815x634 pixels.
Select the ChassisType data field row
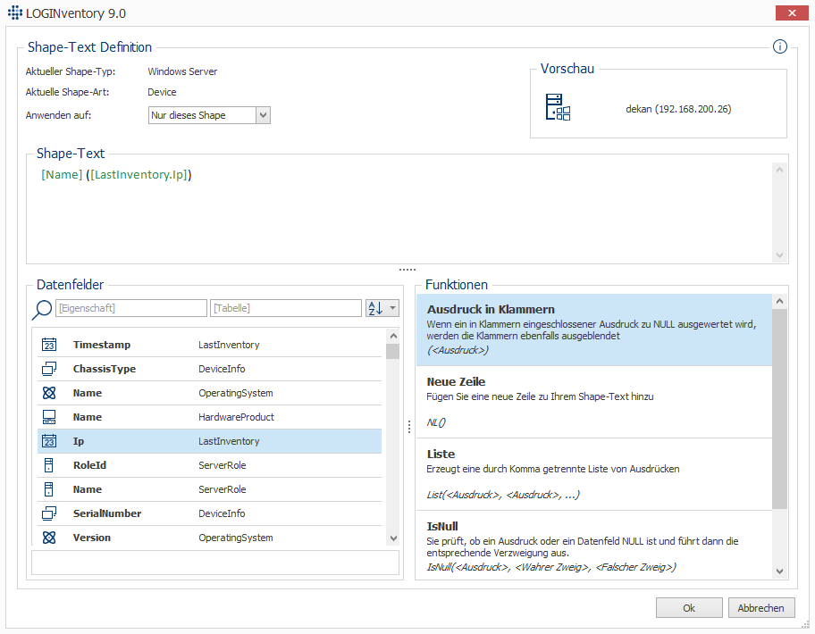209,369
